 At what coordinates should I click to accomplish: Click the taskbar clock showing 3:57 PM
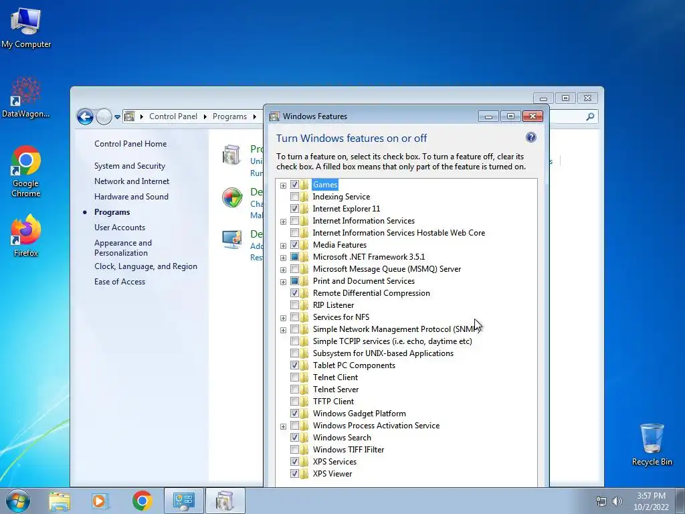pos(651,501)
